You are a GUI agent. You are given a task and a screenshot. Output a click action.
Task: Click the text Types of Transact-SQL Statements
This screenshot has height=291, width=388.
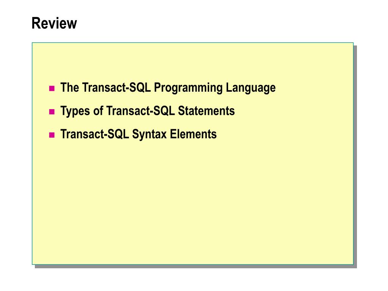(147, 111)
